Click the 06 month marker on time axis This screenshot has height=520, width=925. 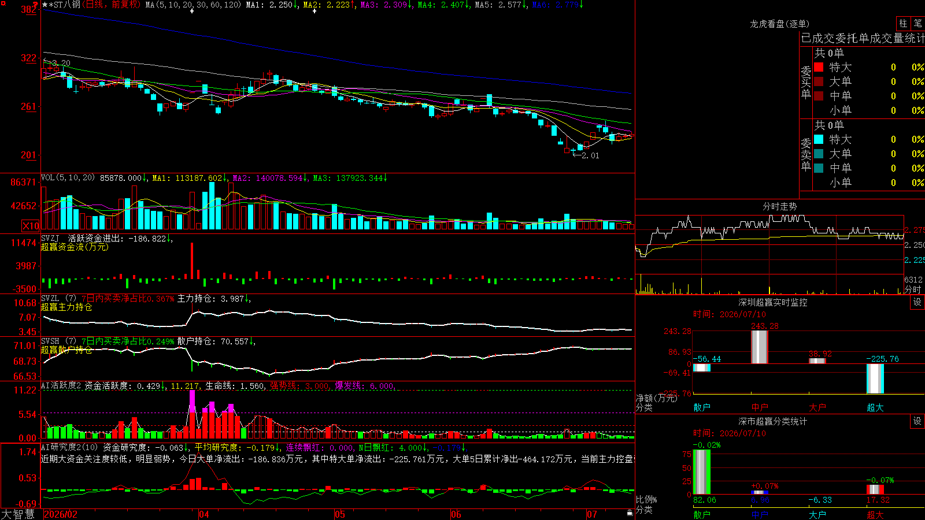(456, 514)
